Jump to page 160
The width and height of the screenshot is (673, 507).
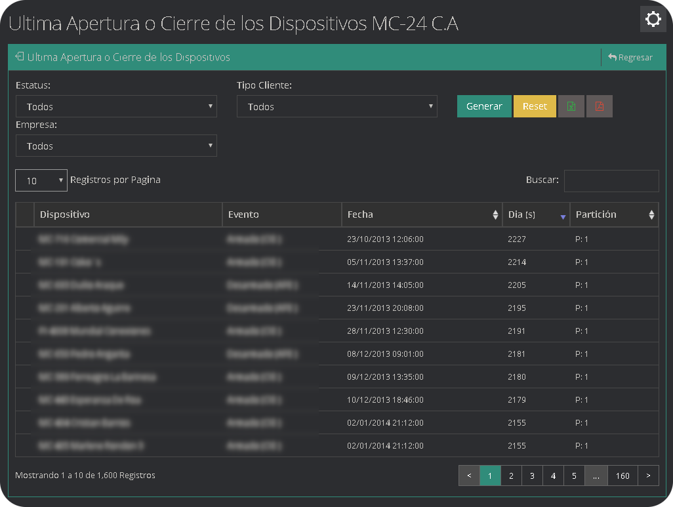[x=622, y=476]
